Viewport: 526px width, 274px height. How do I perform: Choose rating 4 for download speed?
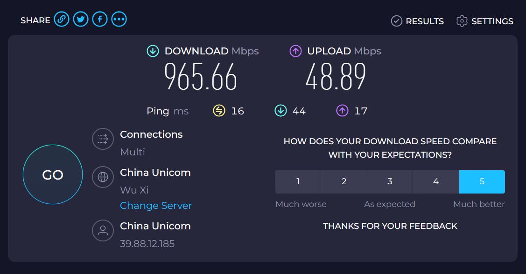click(436, 182)
